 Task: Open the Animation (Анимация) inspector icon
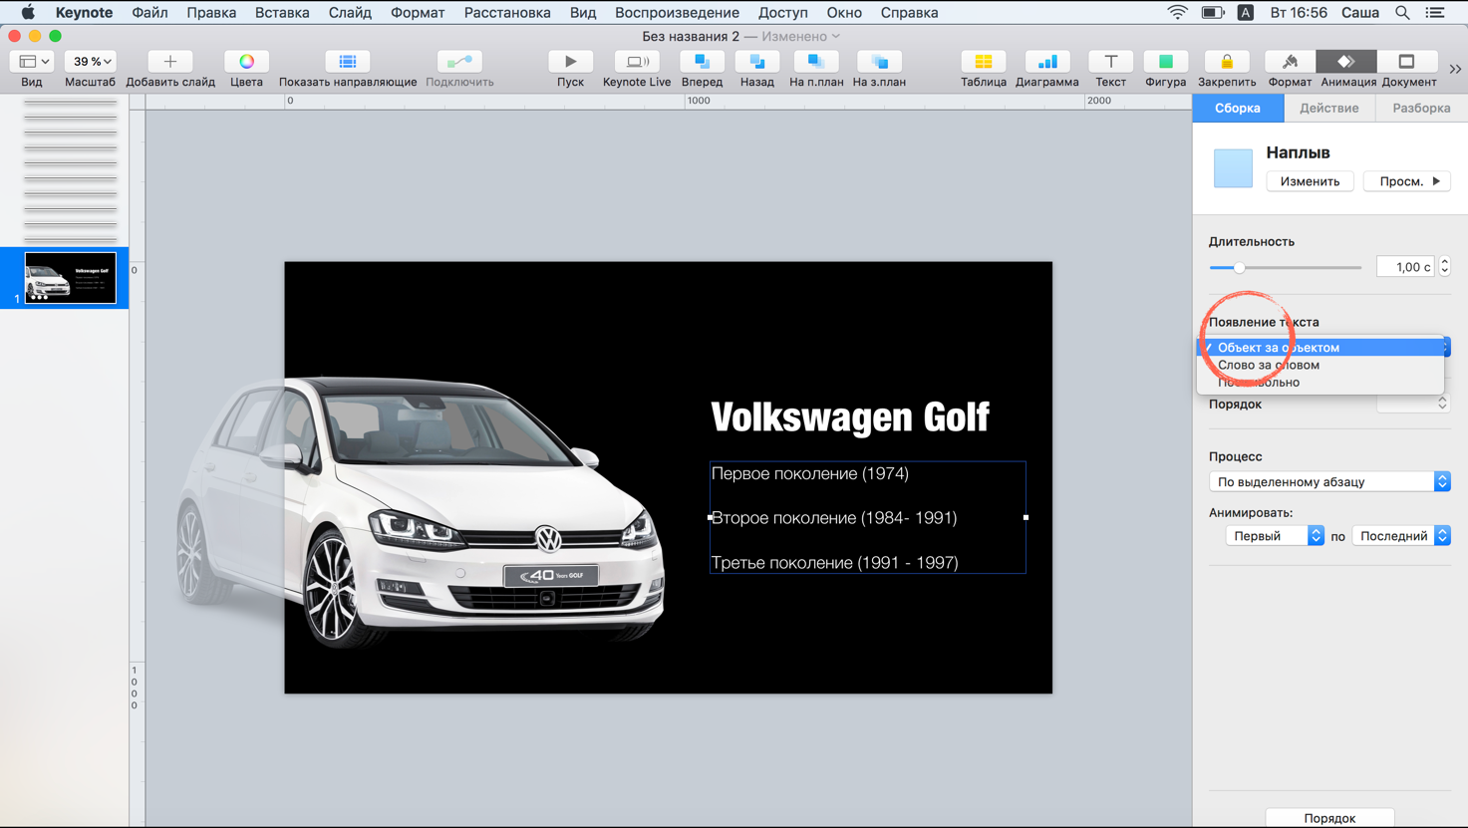pos(1346,62)
